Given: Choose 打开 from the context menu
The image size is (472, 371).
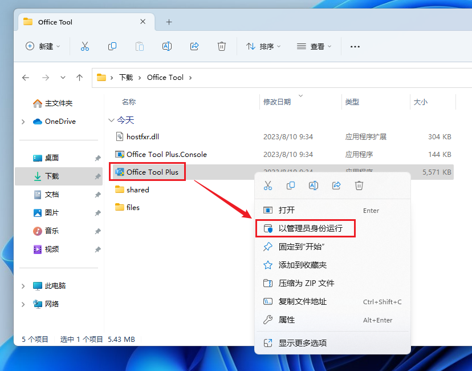Looking at the screenshot, I should (x=333, y=210).
